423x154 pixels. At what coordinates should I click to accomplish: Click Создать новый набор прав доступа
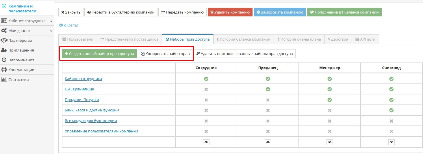[x=99, y=54]
